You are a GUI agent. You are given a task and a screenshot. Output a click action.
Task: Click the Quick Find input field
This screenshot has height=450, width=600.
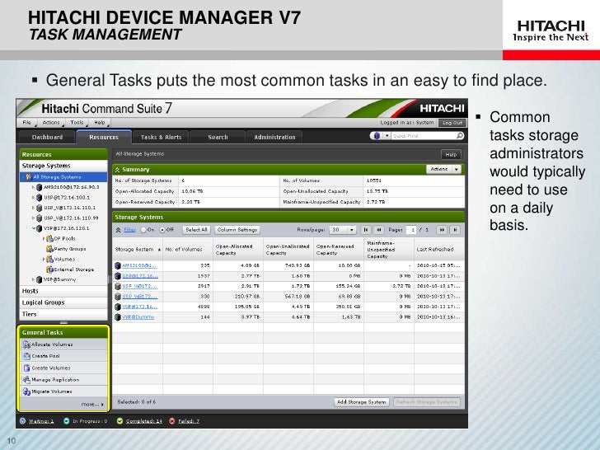point(423,136)
